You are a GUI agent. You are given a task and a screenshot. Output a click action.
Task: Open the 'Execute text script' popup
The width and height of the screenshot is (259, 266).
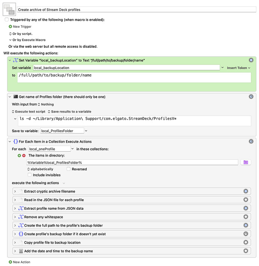(x=29, y=112)
